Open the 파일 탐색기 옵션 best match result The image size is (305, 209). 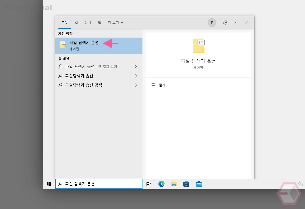(x=99, y=46)
